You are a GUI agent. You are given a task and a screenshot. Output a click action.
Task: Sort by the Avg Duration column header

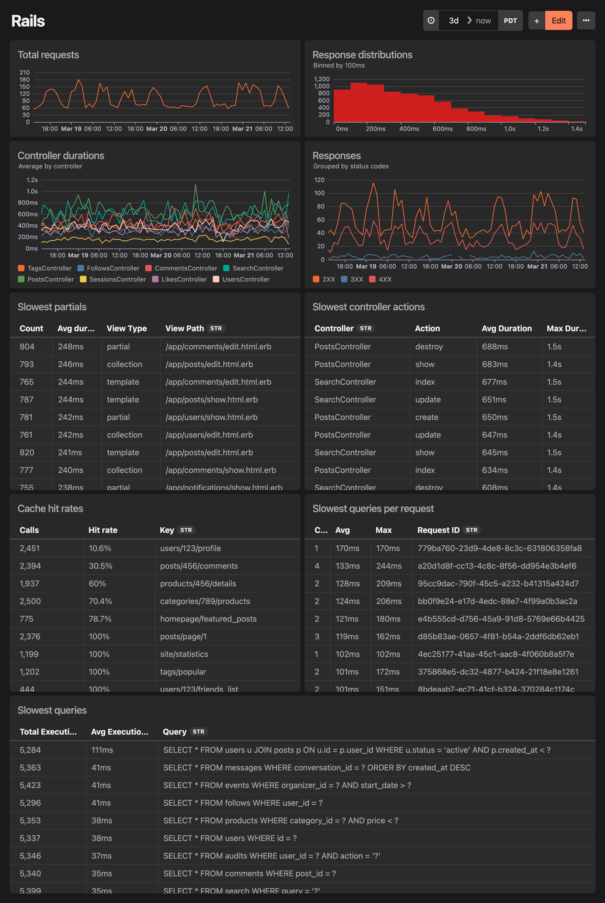point(507,328)
